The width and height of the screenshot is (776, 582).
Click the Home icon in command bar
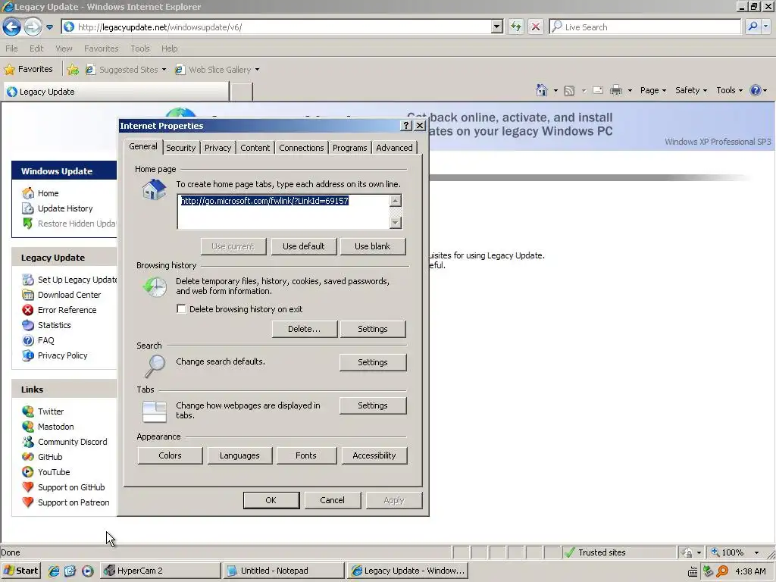tap(542, 90)
